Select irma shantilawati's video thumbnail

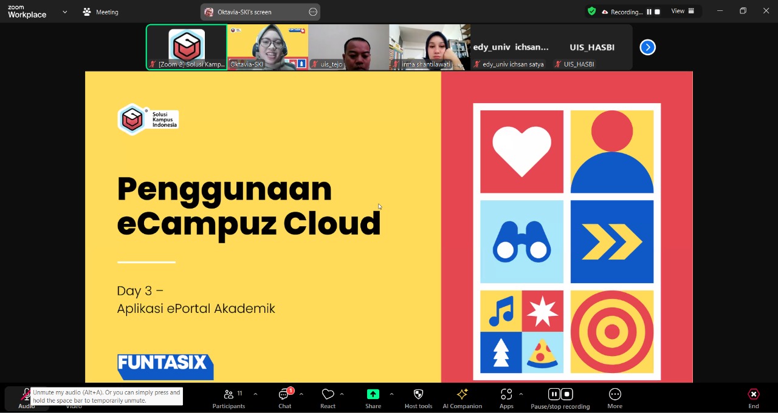pos(430,47)
